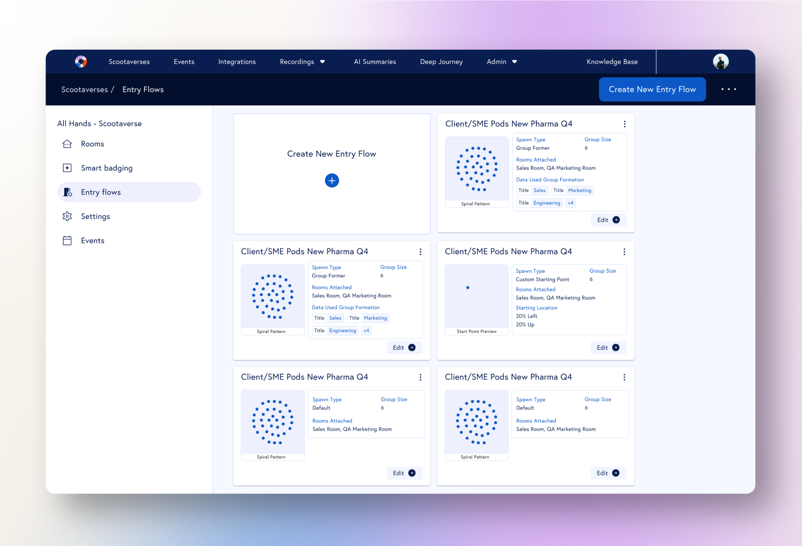
Task: Open the header three-dot more options
Action: click(729, 90)
